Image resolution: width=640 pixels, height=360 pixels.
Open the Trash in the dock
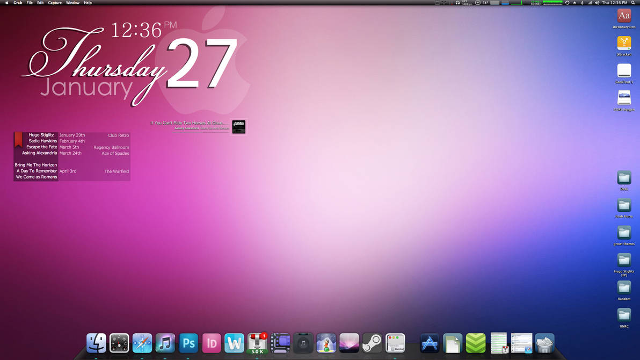pos(544,343)
